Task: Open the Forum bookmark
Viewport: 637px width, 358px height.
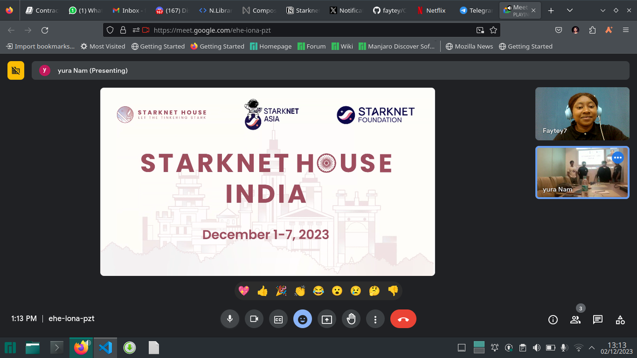Action: pyautogui.click(x=312, y=46)
